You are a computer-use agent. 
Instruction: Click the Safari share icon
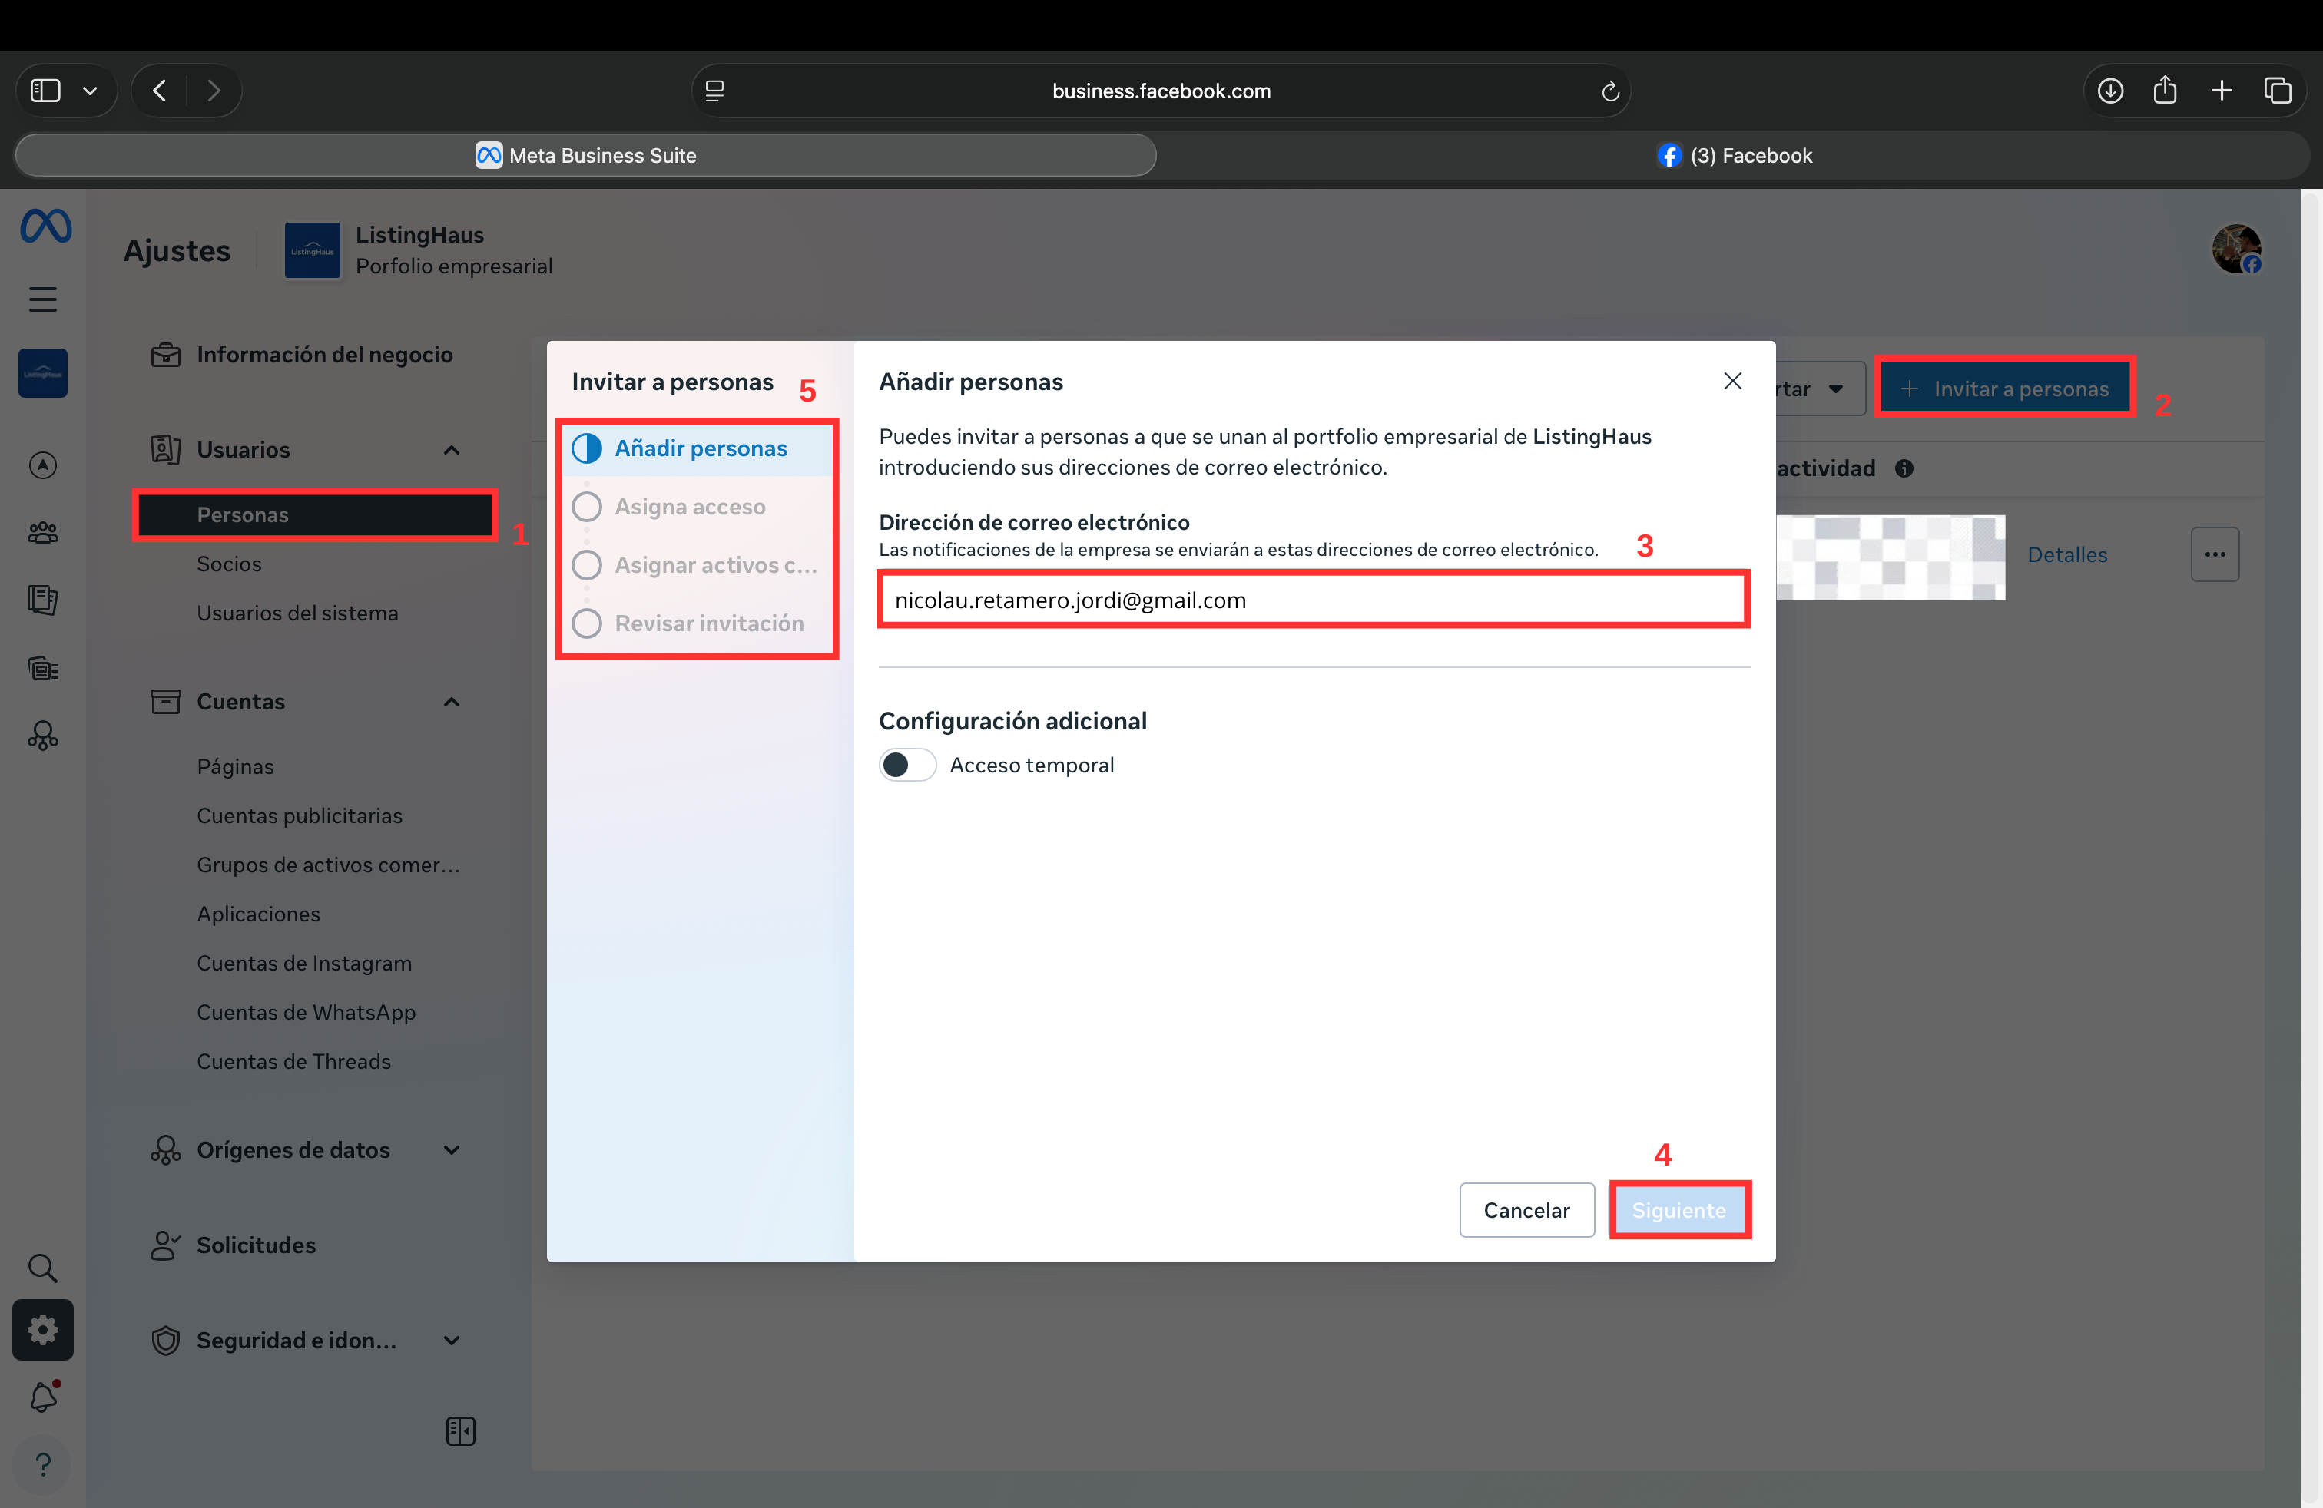coord(2165,91)
